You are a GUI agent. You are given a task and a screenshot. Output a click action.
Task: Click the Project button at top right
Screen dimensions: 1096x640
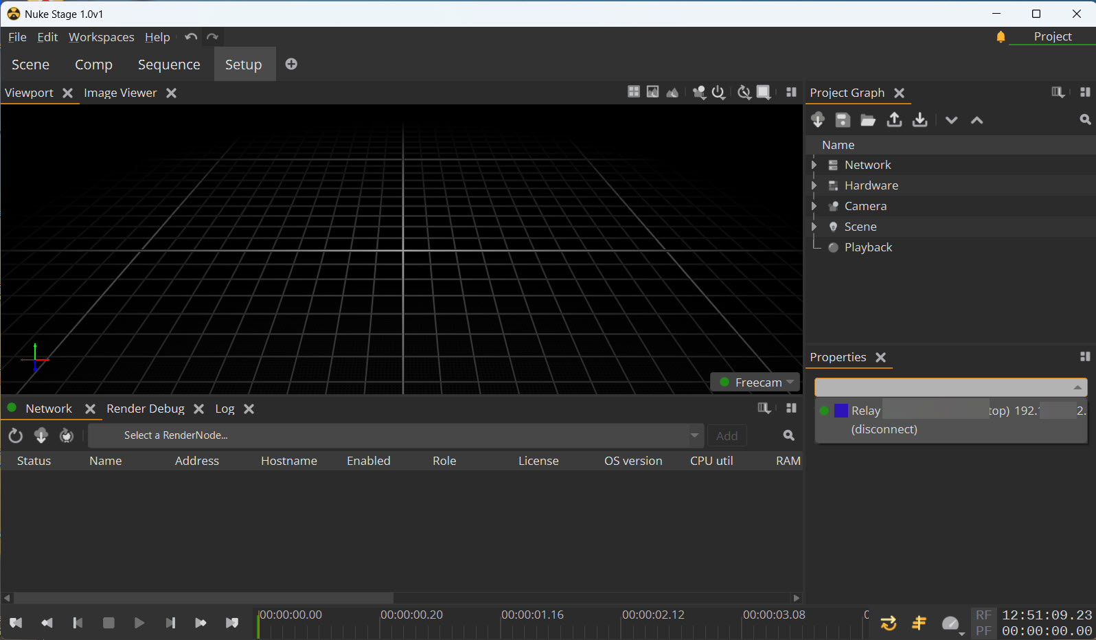click(1052, 36)
